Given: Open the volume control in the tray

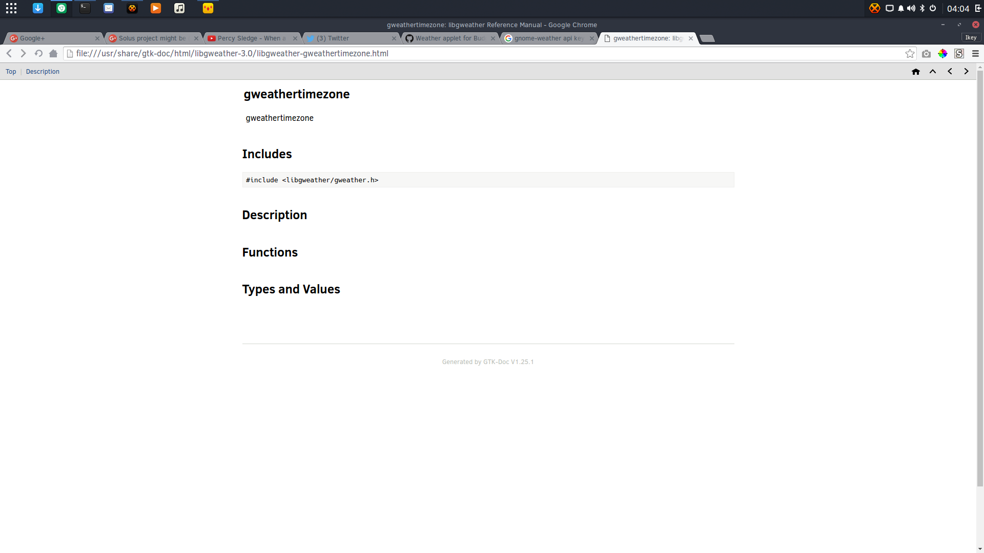Looking at the screenshot, I should click(x=911, y=8).
